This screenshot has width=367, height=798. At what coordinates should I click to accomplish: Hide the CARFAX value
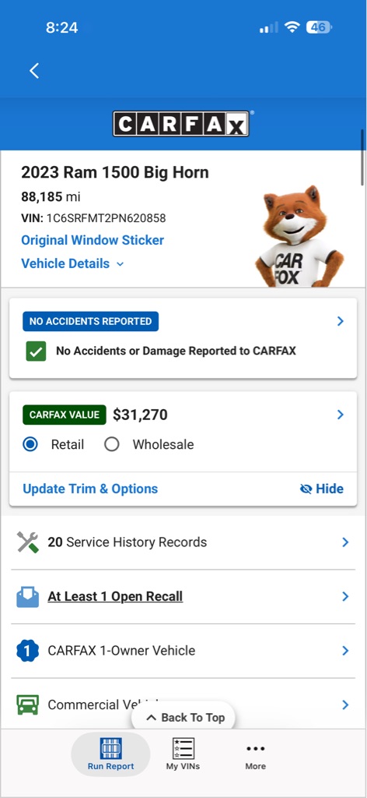coord(322,489)
